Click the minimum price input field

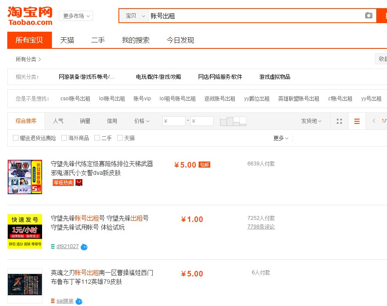pyautogui.click(x=174, y=121)
